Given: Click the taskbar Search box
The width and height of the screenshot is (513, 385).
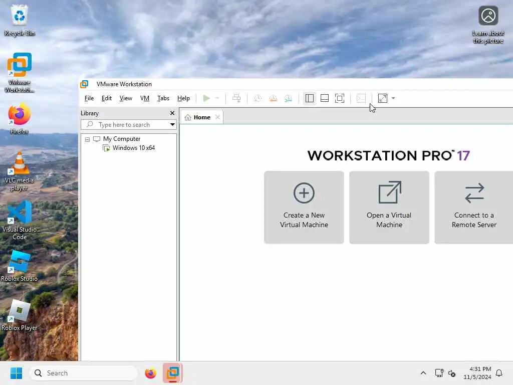Looking at the screenshot, I should click(x=84, y=373).
